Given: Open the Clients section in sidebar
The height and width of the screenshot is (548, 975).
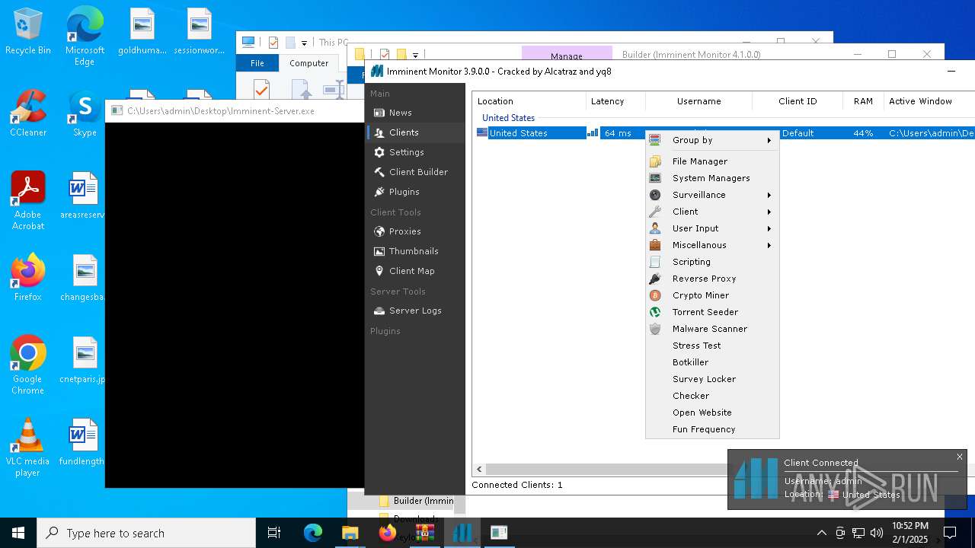Looking at the screenshot, I should [x=415, y=132].
